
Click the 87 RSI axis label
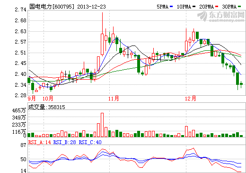click(x=23, y=145)
